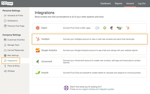
Task: Open the Zapier integration
Action: coord(90,28)
